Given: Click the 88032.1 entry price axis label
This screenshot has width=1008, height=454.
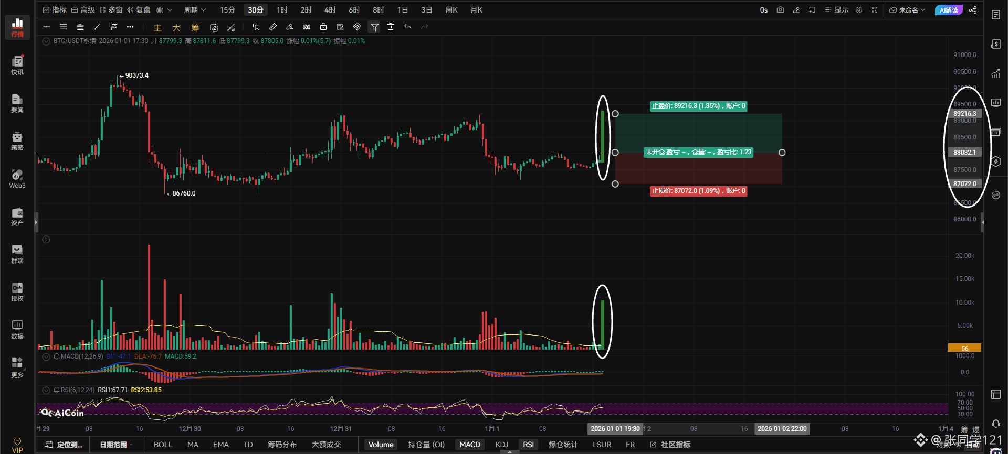Looking at the screenshot, I should point(964,153).
